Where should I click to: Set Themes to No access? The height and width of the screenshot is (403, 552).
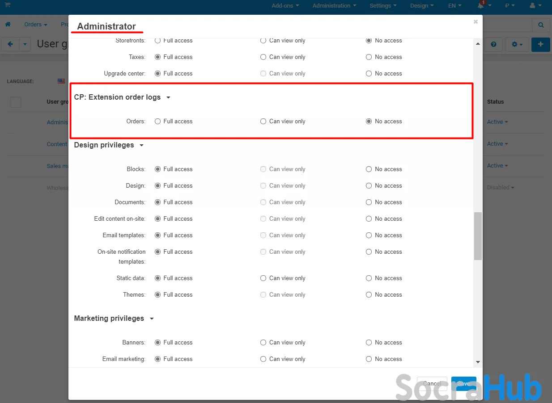369,295
